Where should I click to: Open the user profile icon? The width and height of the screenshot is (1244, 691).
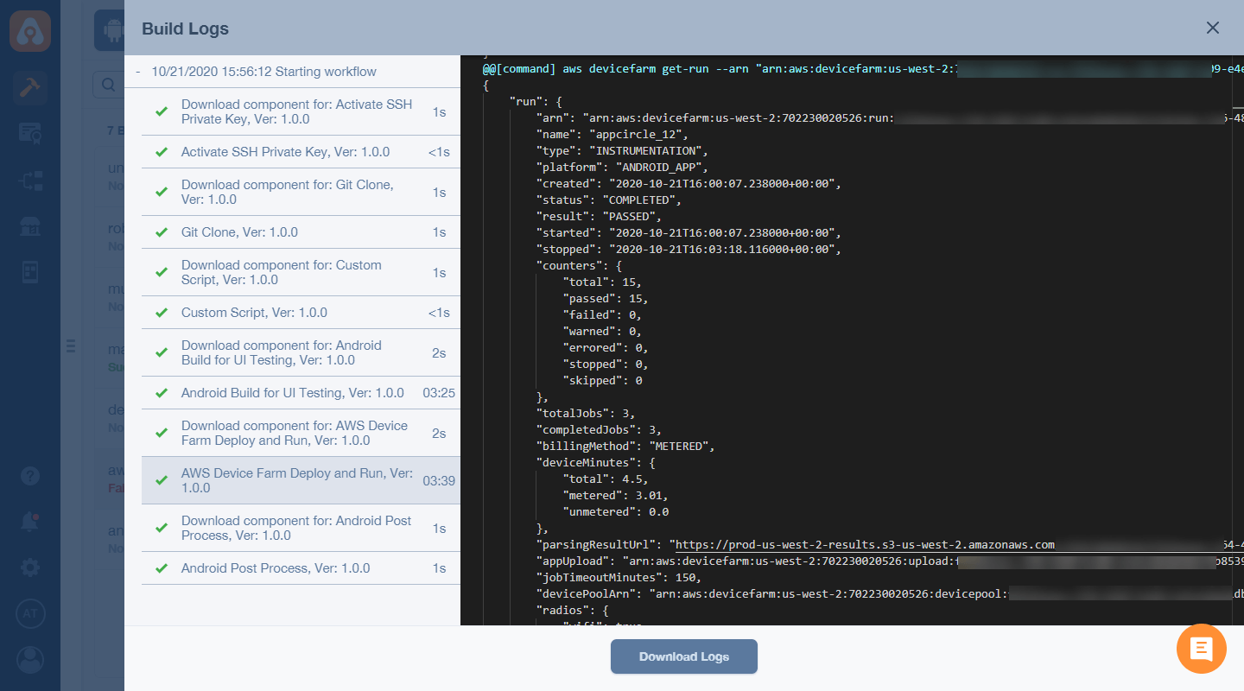point(30,659)
